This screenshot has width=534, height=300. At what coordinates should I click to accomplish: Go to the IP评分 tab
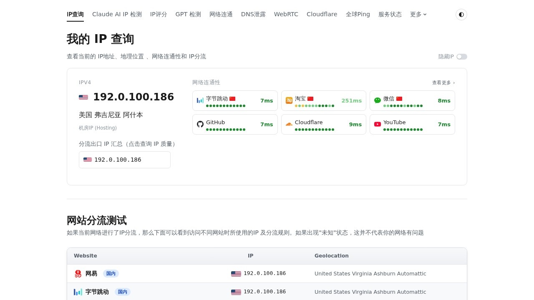159,14
